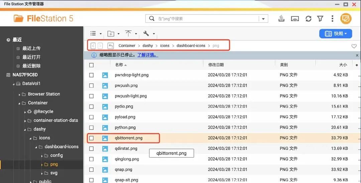Open the upload dropdown arrow

[136, 34]
